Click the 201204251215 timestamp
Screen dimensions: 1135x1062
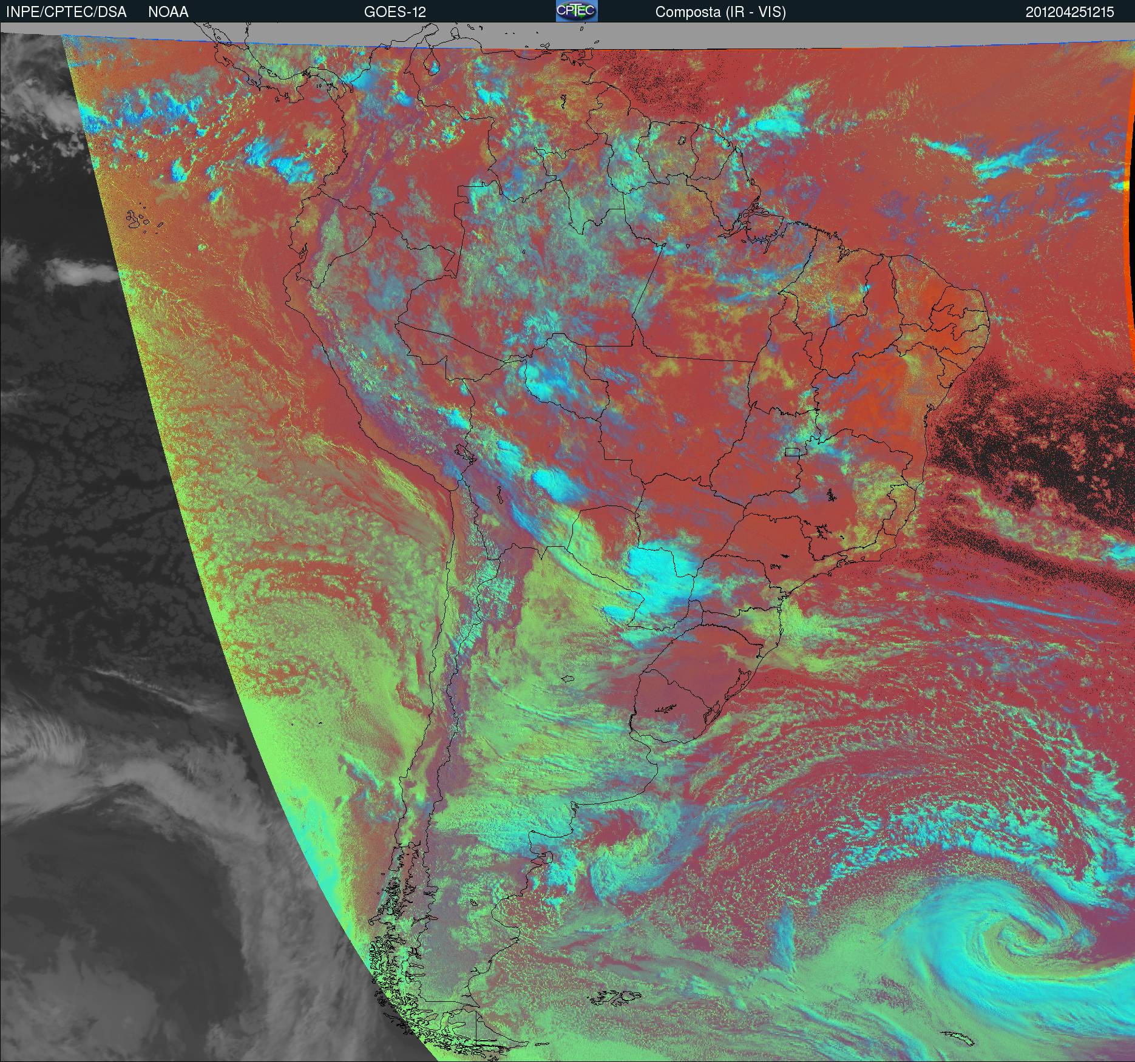pos(1070,12)
